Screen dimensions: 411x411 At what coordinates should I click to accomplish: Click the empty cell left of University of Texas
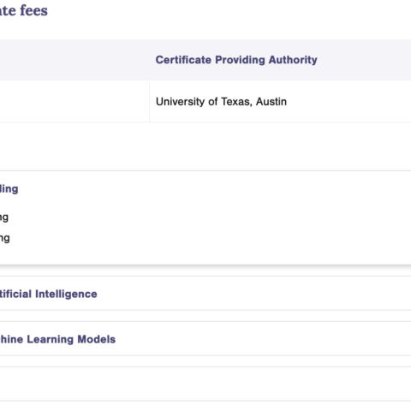pos(74,102)
